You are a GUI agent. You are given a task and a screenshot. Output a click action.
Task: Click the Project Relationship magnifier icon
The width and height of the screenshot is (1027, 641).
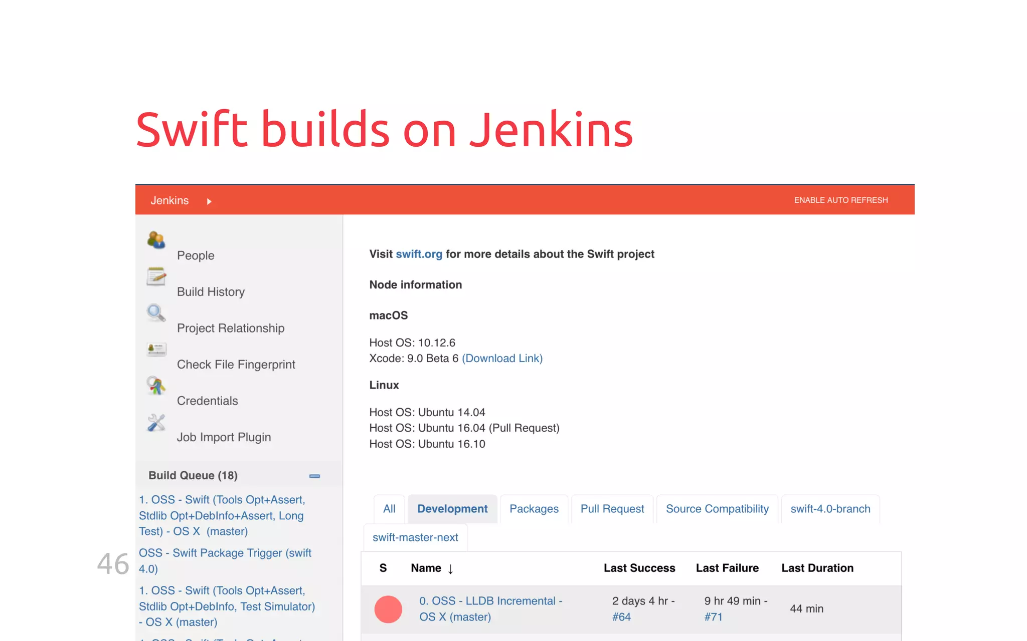156,312
